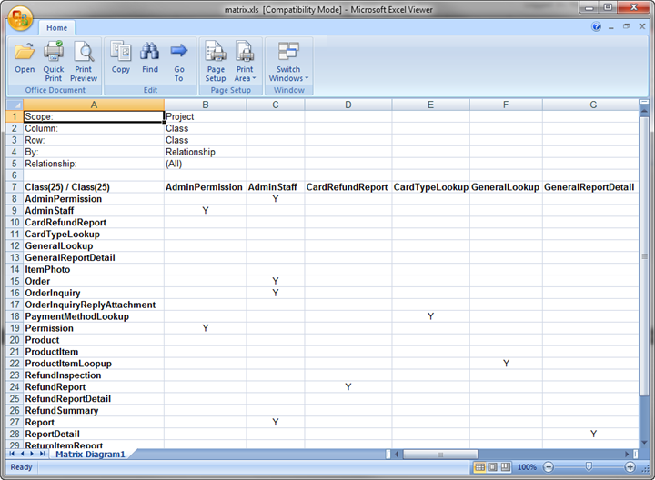Click the Office button orb

point(20,19)
